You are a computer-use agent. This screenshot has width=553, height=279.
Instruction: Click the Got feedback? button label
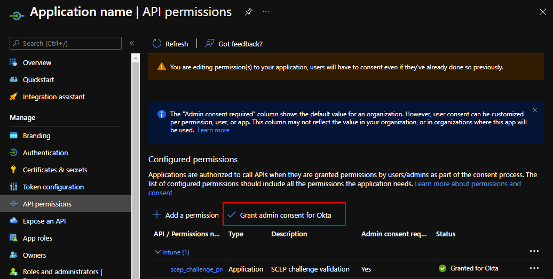(x=241, y=44)
